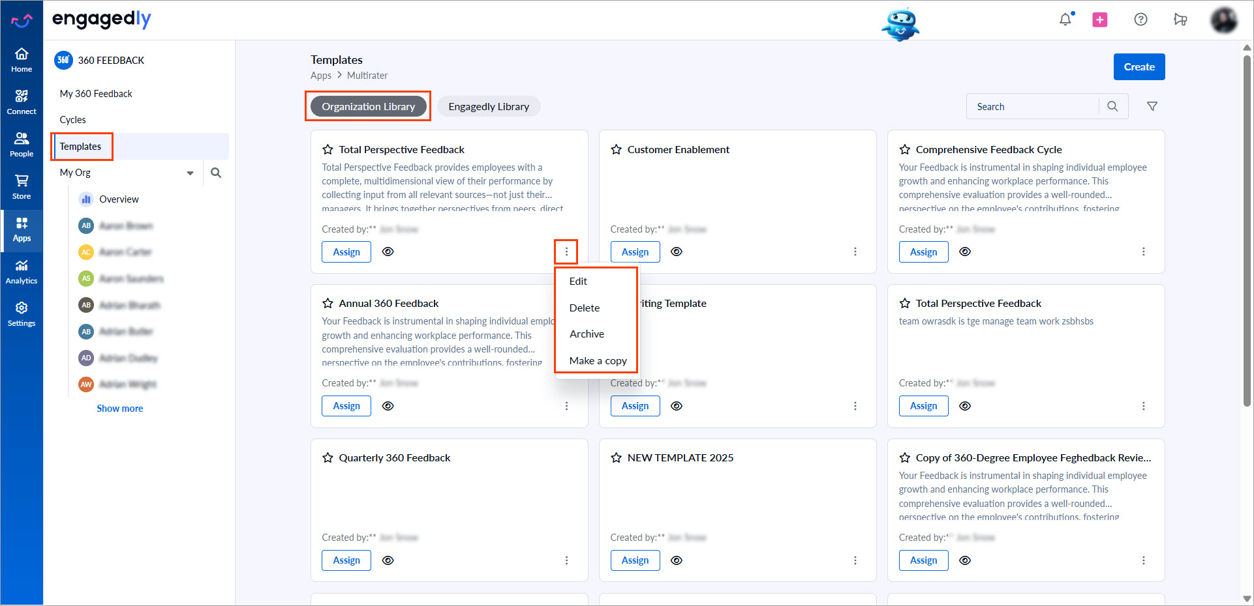Click the My Org search icon
The height and width of the screenshot is (606, 1254).
216,173
